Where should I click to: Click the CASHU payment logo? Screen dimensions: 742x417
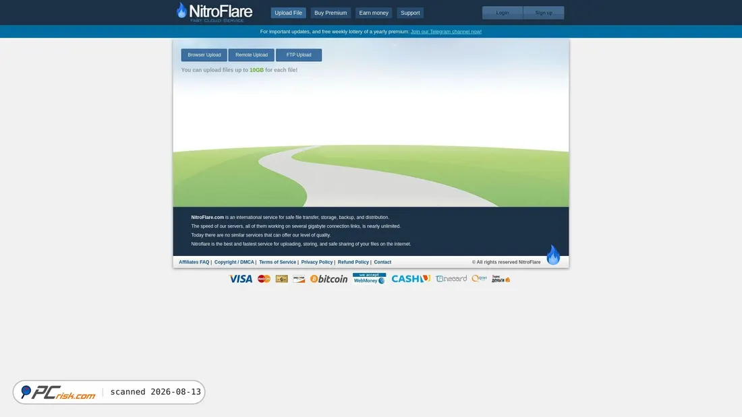[x=411, y=278]
